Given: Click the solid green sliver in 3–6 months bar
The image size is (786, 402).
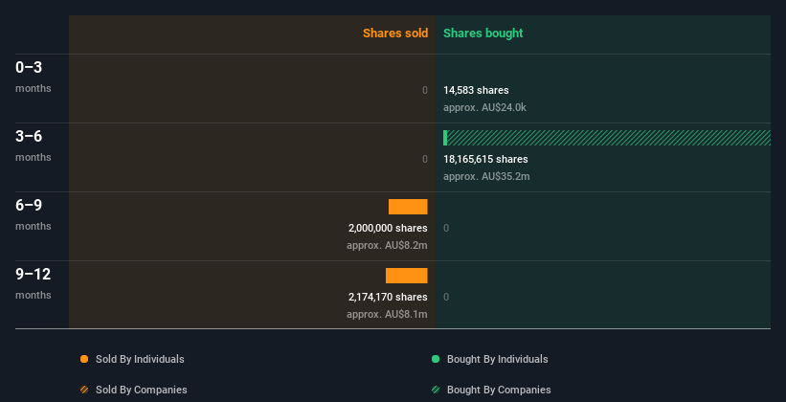Looking at the screenshot, I should [x=445, y=138].
